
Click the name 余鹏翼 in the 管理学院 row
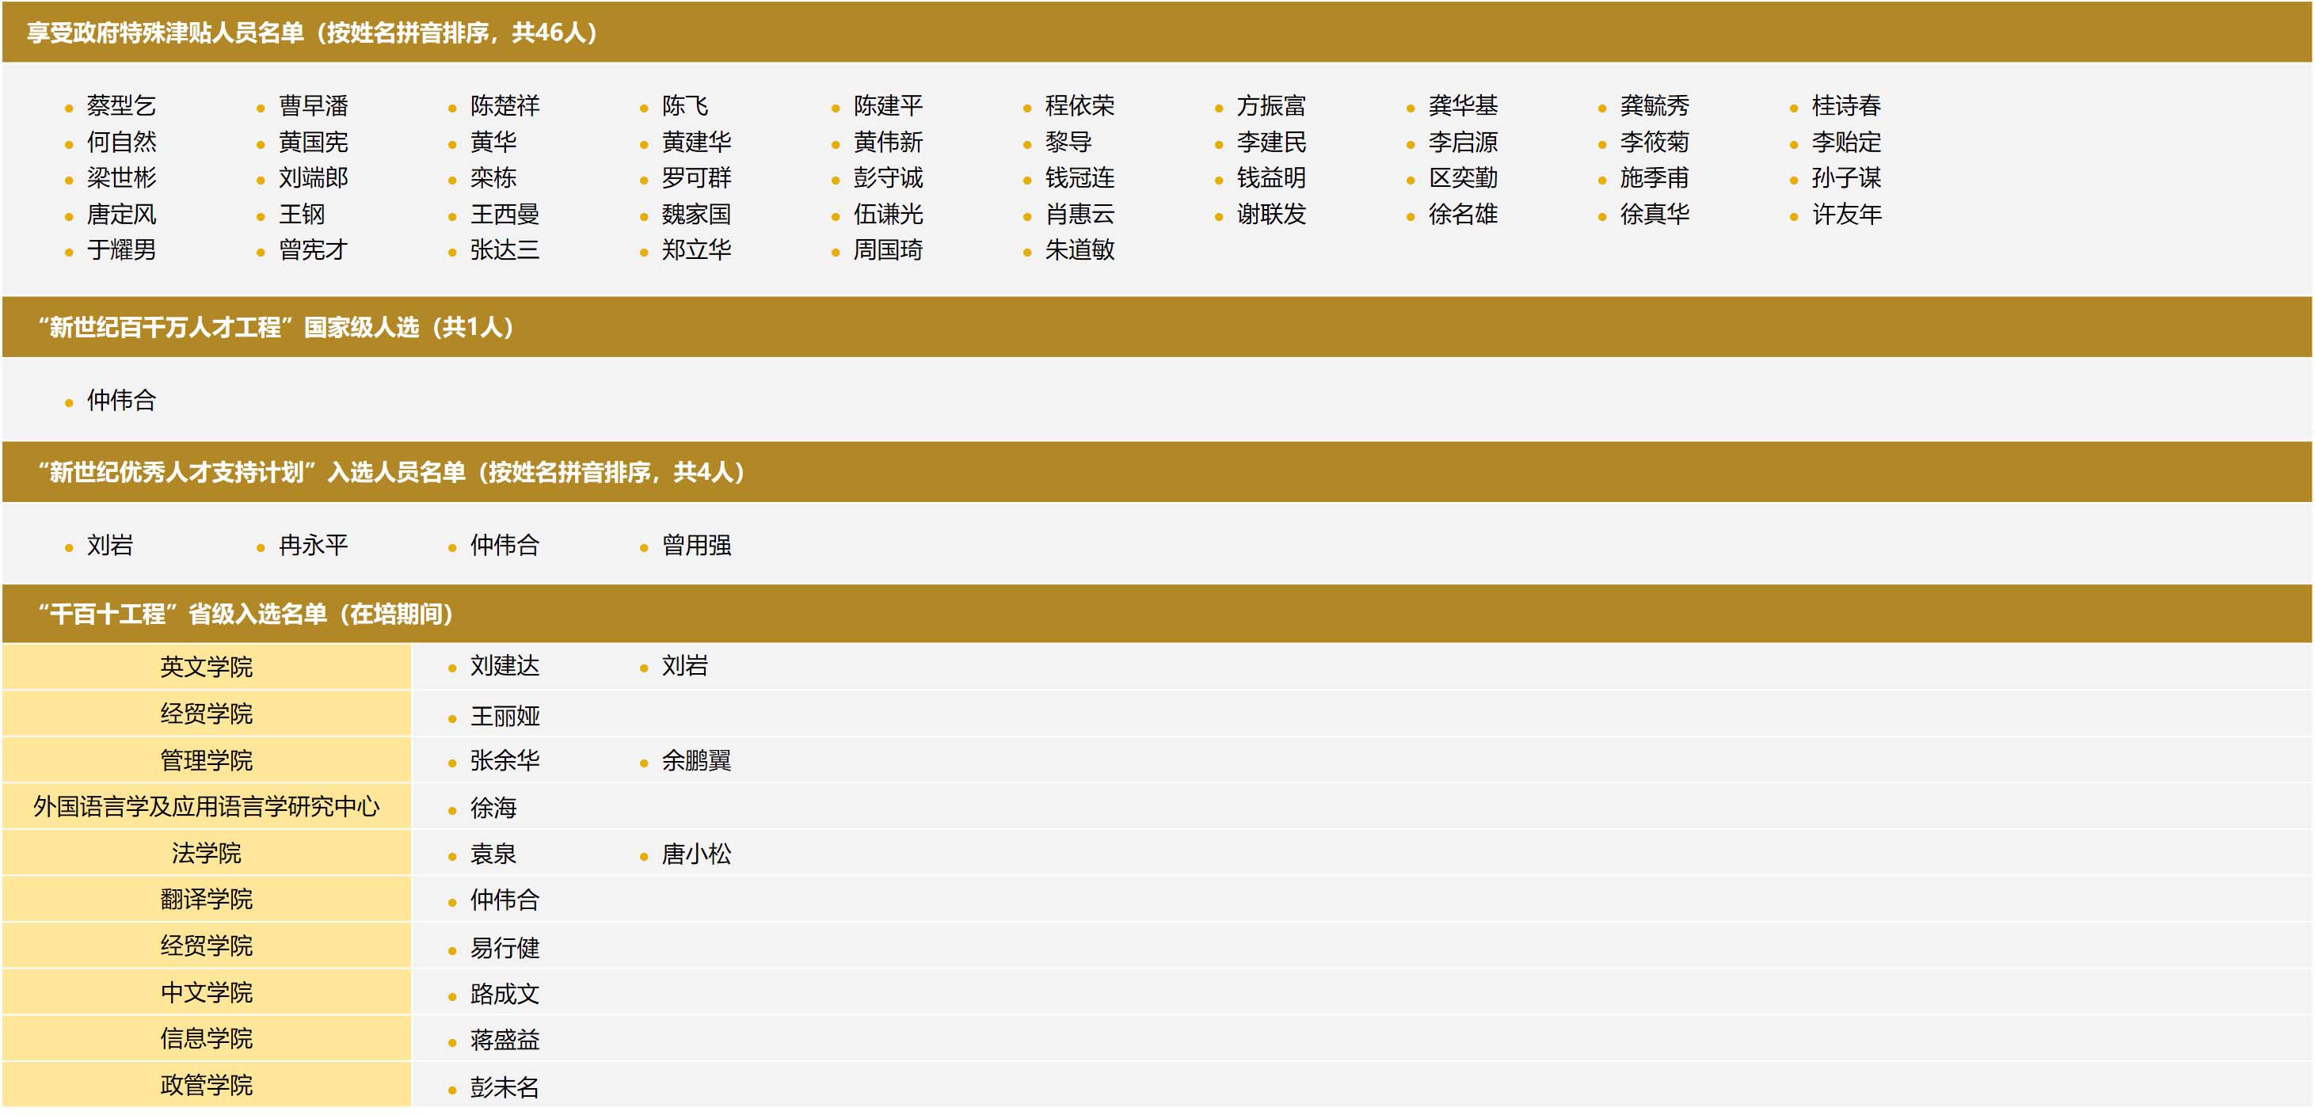(695, 761)
